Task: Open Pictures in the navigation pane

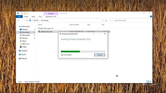Action: click(x=25, y=38)
